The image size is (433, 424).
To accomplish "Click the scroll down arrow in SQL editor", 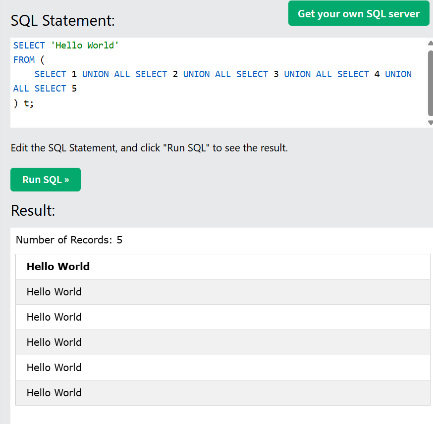I will pos(430,123).
